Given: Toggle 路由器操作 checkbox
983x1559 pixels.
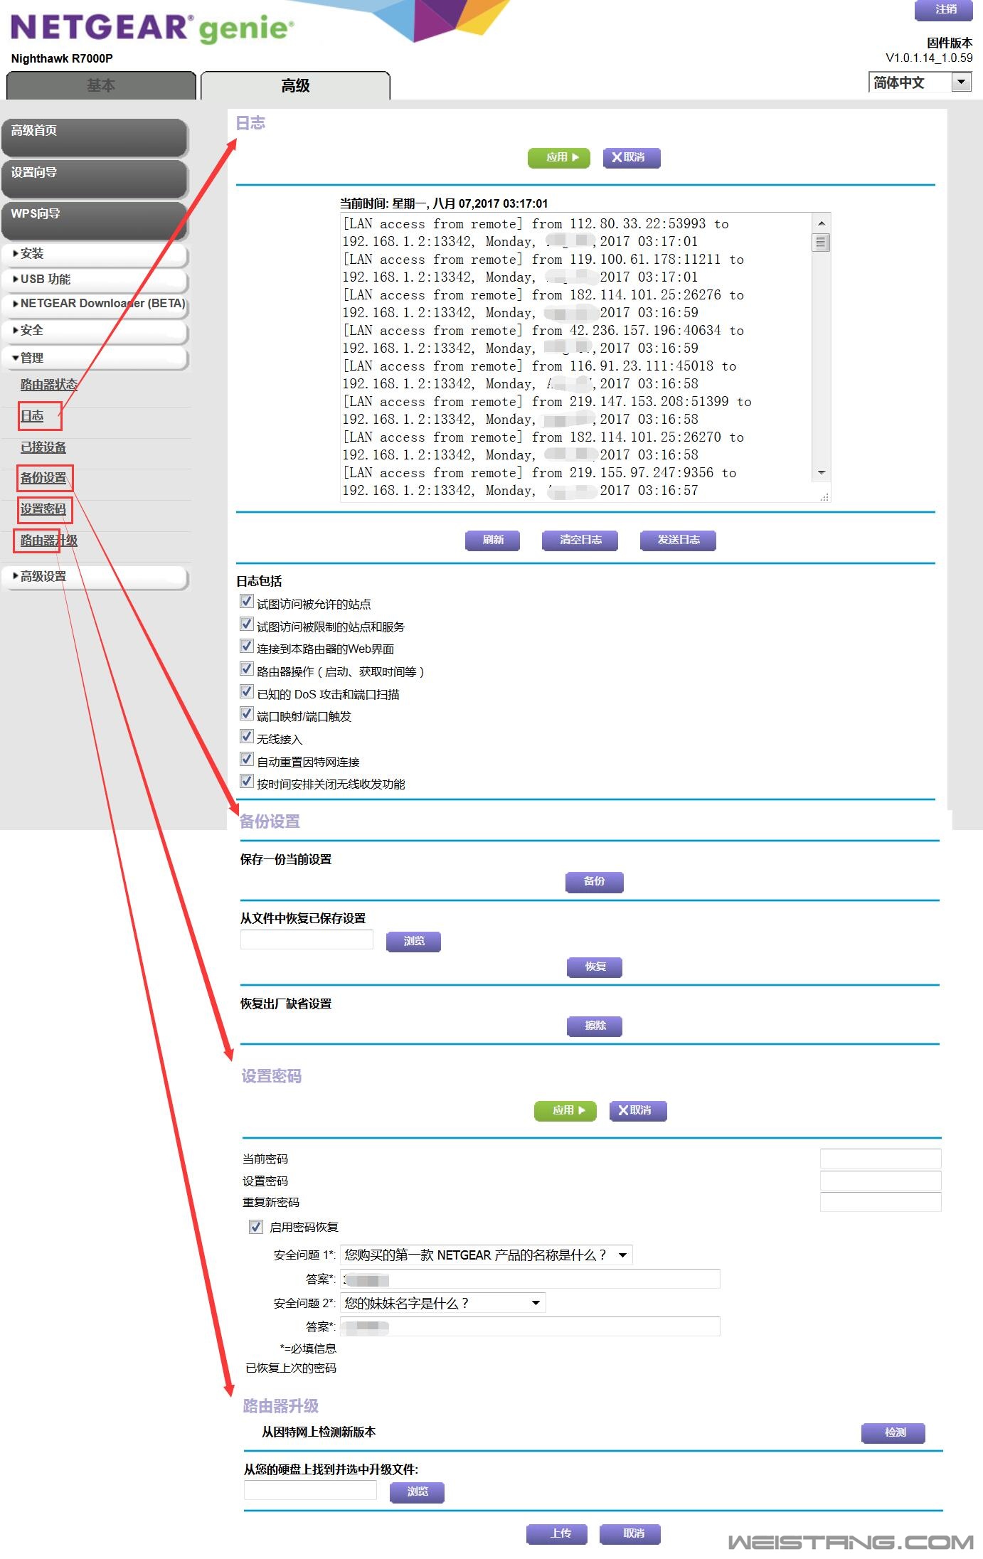Looking at the screenshot, I should click(x=247, y=669).
